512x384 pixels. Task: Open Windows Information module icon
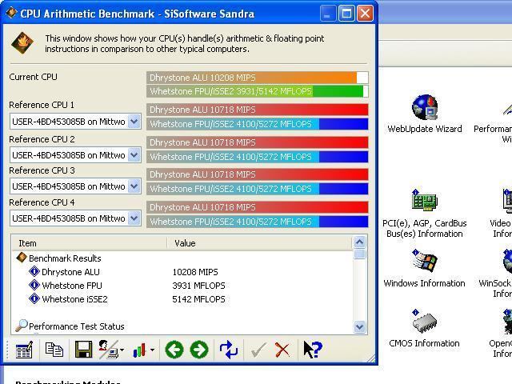pyautogui.click(x=425, y=269)
